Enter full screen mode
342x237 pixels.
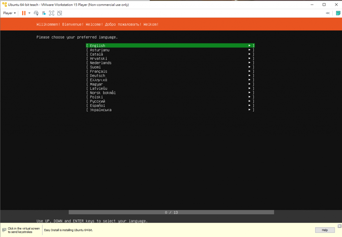click(51, 13)
